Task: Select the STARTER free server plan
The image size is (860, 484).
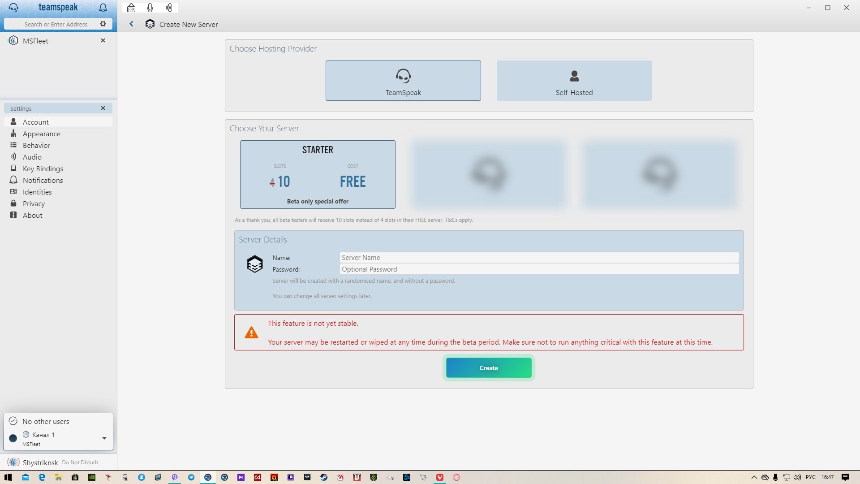Action: 318,174
